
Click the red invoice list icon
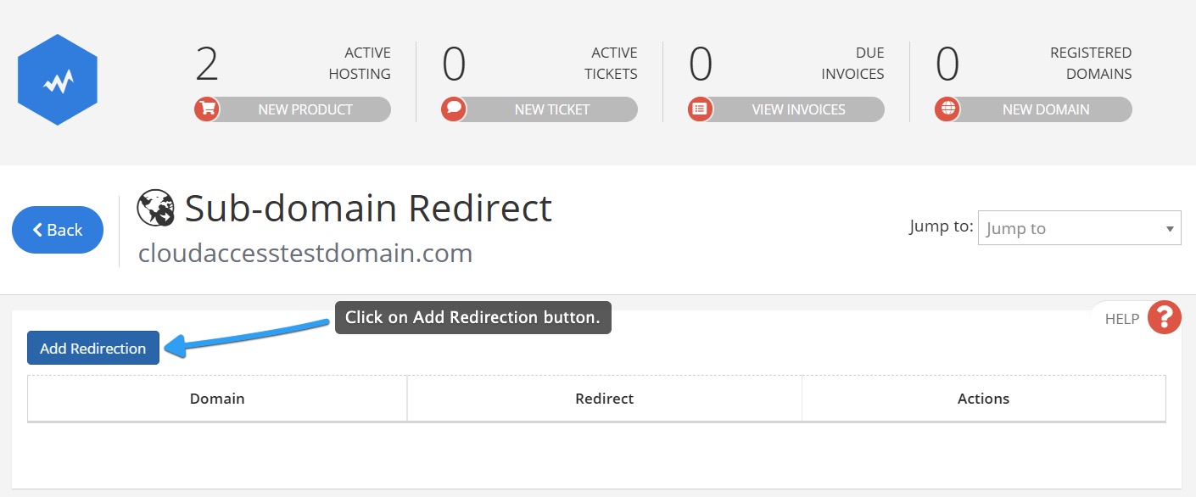tap(700, 109)
